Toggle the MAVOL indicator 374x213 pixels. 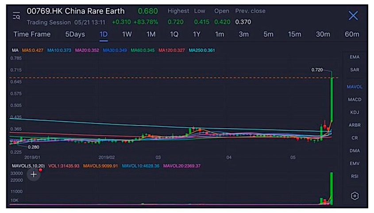[x=355, y=87]
